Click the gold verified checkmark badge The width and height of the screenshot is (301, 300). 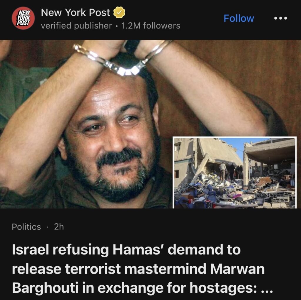119,12
